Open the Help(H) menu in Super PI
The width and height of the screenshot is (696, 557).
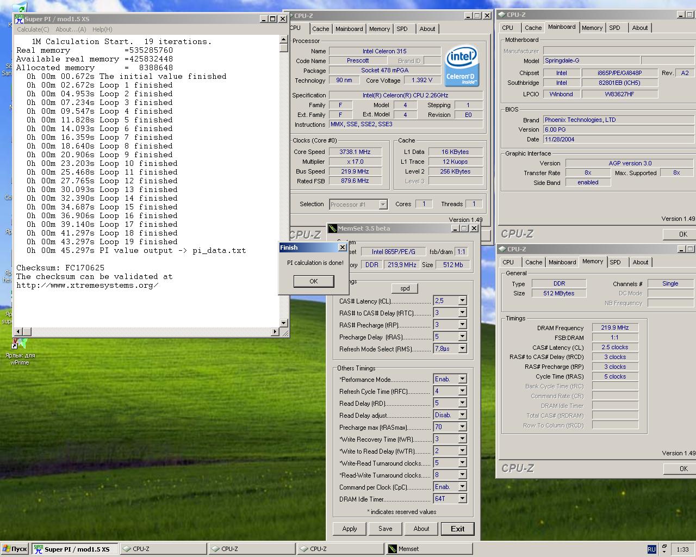(x=102, y=29)
